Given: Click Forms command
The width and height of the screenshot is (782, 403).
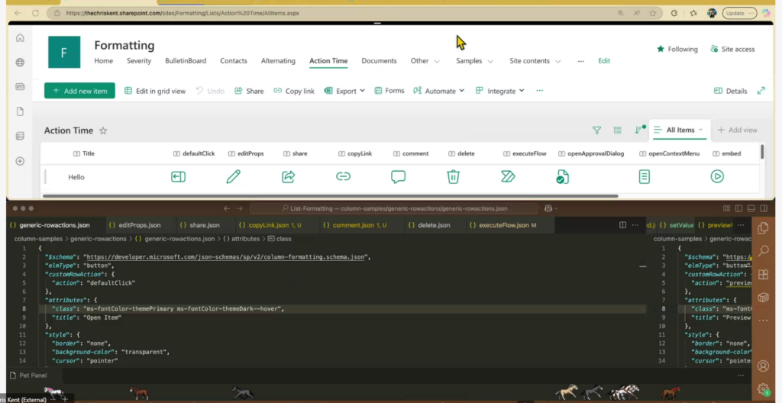Looking at the screenshot, I should (x=389, y=91).
